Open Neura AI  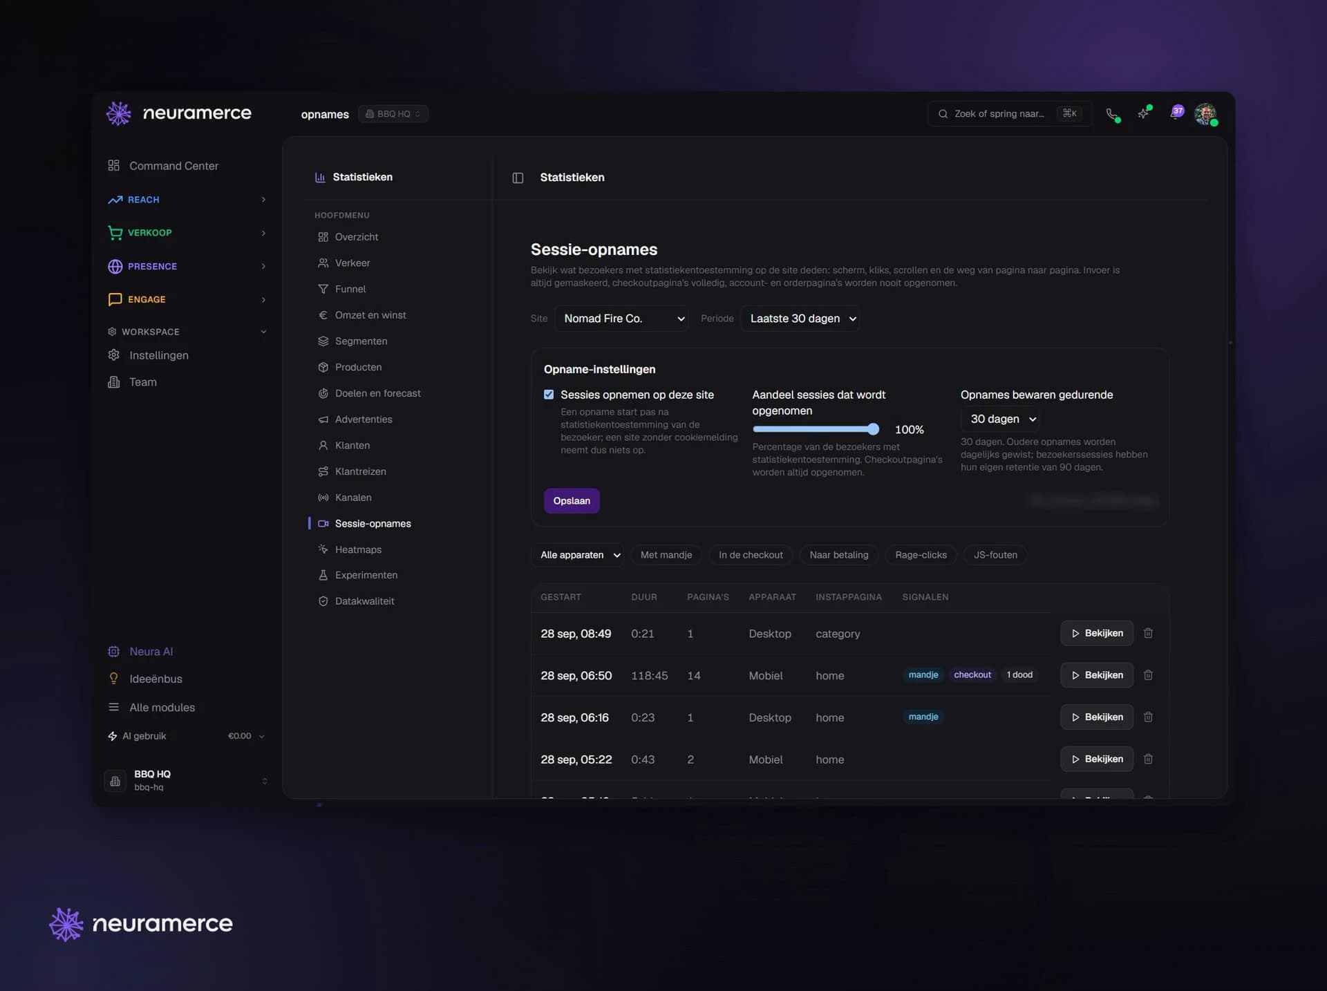tap(140, 652)
